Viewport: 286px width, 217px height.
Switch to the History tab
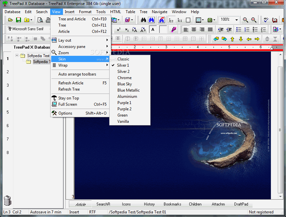pos(149,204)
